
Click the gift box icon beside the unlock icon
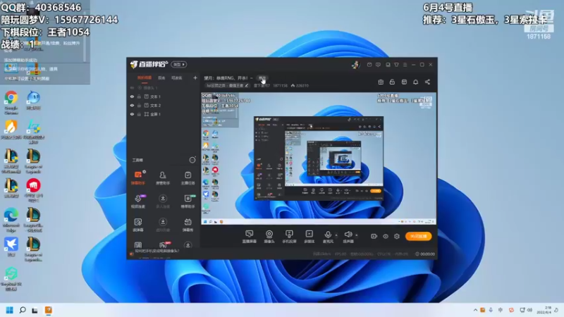(381, 82)
